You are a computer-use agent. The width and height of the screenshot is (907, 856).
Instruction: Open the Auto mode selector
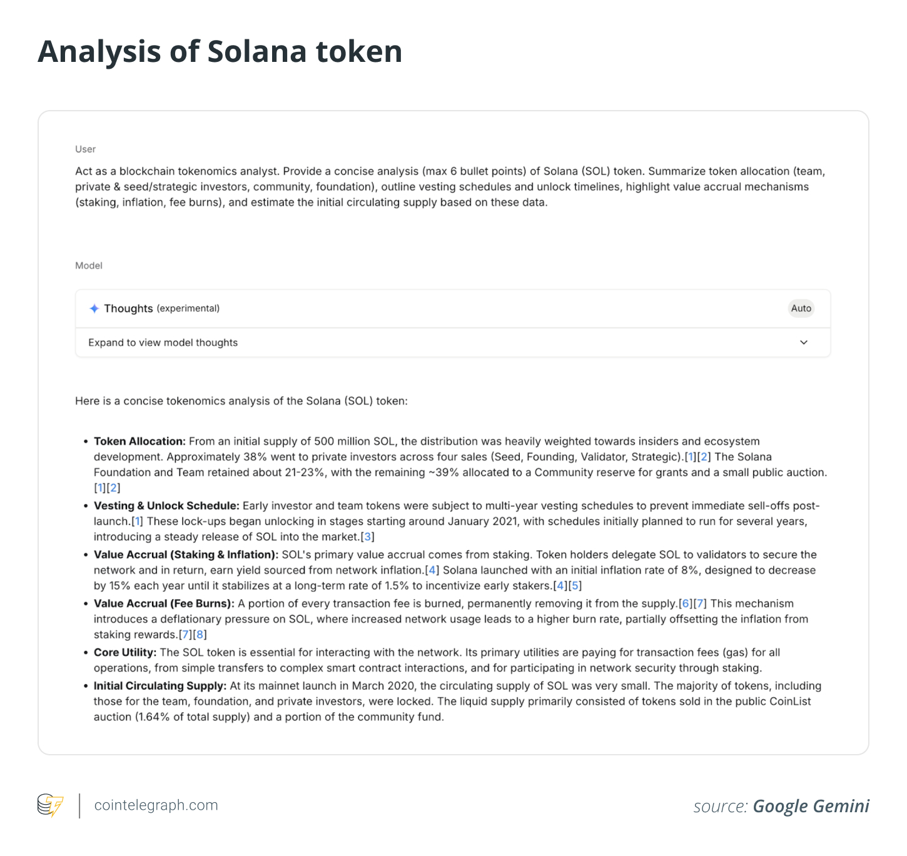[x=801, y=308]
